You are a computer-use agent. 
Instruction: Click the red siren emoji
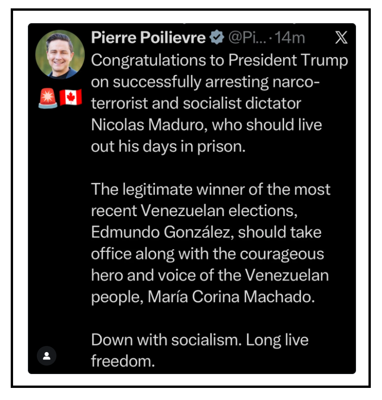48,98
